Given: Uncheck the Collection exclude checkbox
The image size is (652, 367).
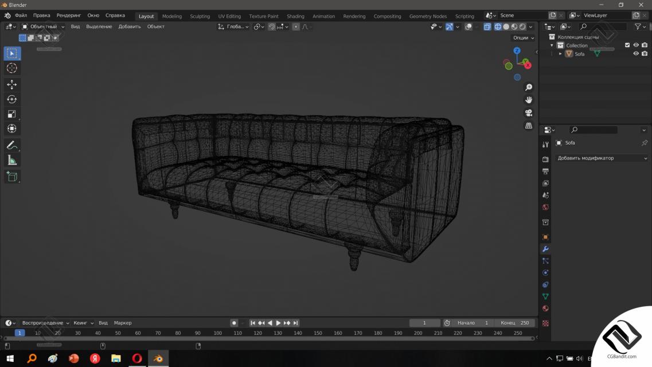Looking at the screenshot, I should coord(627,45).
